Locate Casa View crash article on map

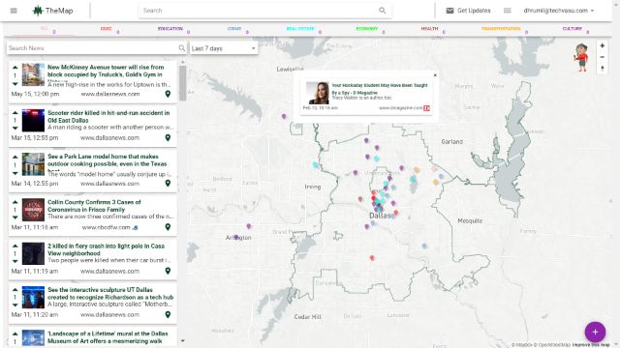tap(168, 271)
